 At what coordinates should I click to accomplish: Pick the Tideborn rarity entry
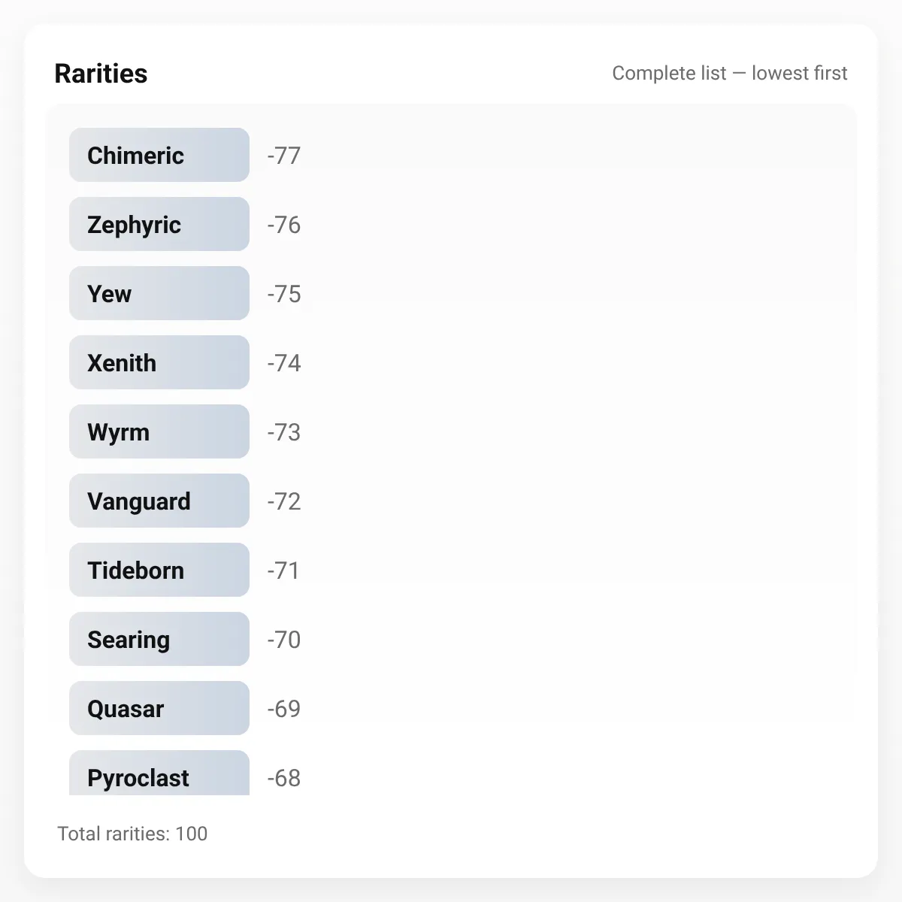(159, 570)
